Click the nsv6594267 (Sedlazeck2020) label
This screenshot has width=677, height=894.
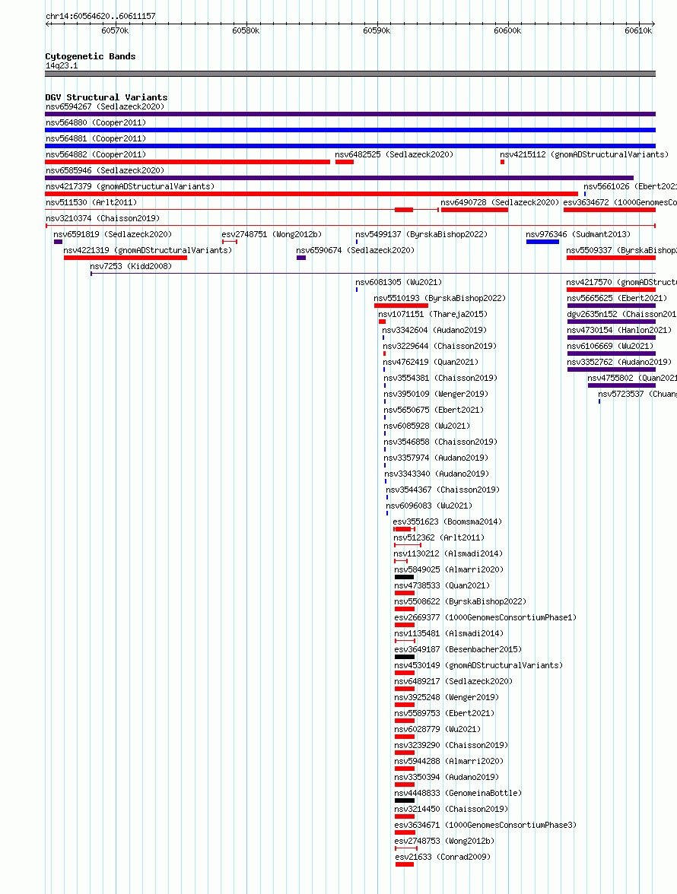point(105,106)
